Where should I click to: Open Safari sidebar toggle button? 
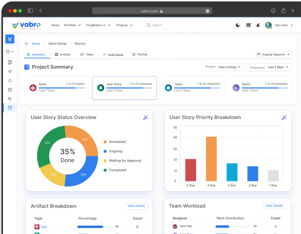point(31,10)
